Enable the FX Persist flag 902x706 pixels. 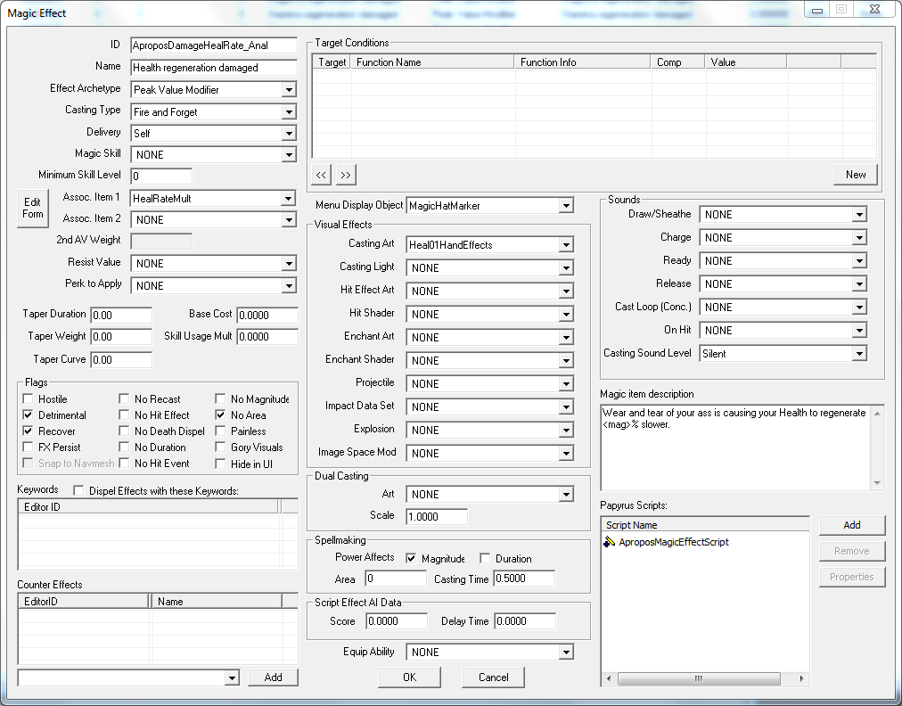28,447
